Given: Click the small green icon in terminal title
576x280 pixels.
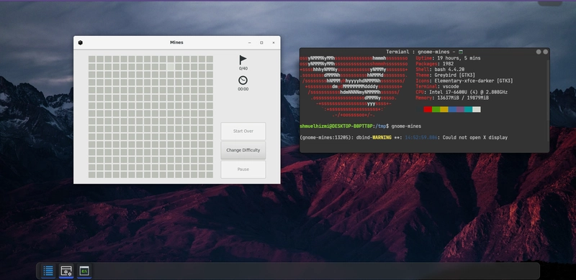Looking at the screenshot, I should pos(461,52).
